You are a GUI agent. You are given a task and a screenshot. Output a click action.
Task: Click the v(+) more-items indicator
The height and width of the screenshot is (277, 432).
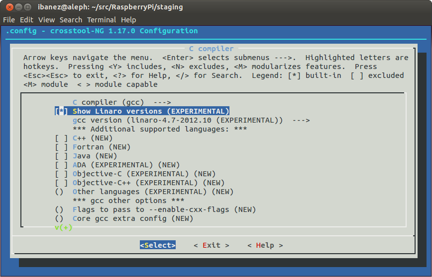click(63, 227)
